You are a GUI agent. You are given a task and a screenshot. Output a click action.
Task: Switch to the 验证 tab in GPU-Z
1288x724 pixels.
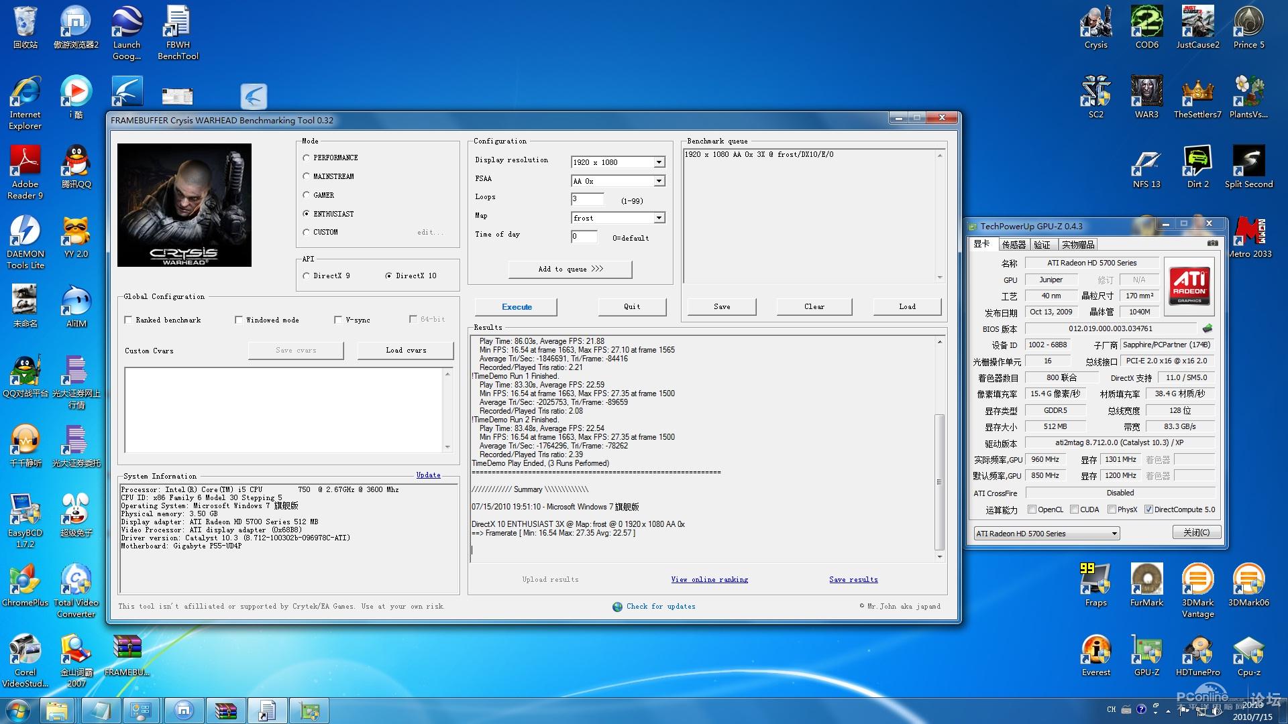point(1042,245)
